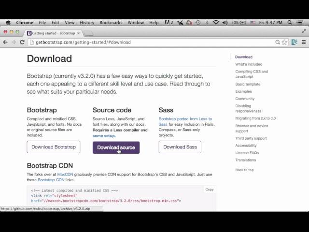This screenshot has width=309, height=232.
Task: Open the Edit menu
Action: [56, 23]
